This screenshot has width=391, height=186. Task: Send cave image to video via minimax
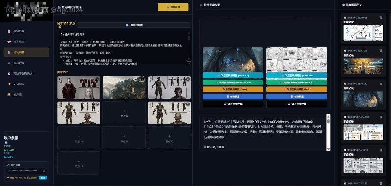tap(233, 83)
